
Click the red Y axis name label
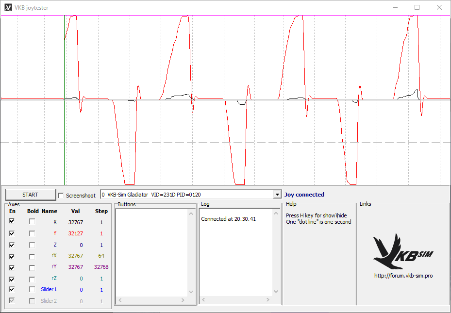coord(55,233)
